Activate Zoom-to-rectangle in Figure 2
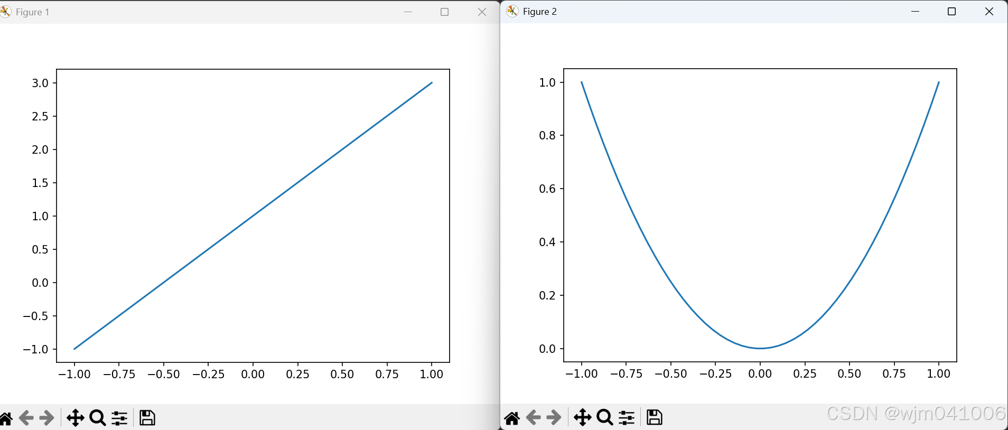Image resolution: width=1008 pixels, height=430 pixels. [x=605, y=417]
